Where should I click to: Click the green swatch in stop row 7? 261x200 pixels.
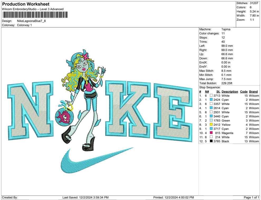[x=211, y=120]
